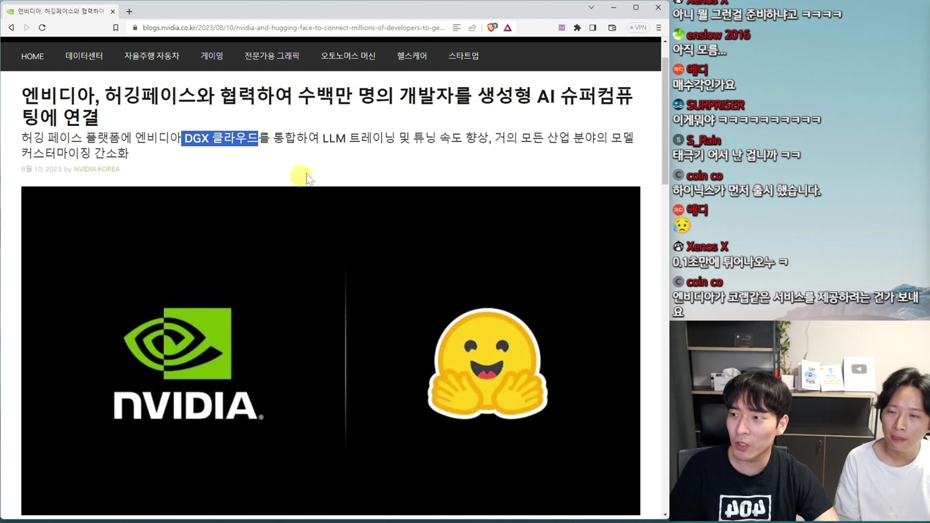Click the highlighted DGX 클라우드 text
Image resolution: width=930 pixels, height=523 pixels.
220,138
